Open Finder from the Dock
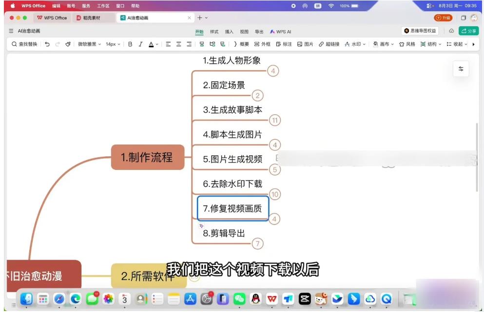Screen dimensions: 484x312 point(26,299)
